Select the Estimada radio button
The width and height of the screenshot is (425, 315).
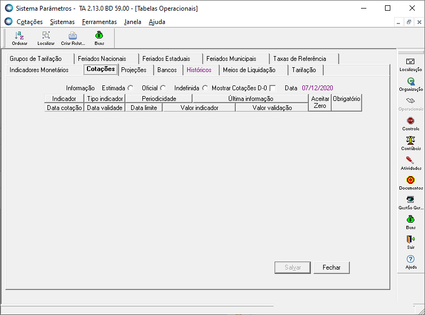point(131,88)
